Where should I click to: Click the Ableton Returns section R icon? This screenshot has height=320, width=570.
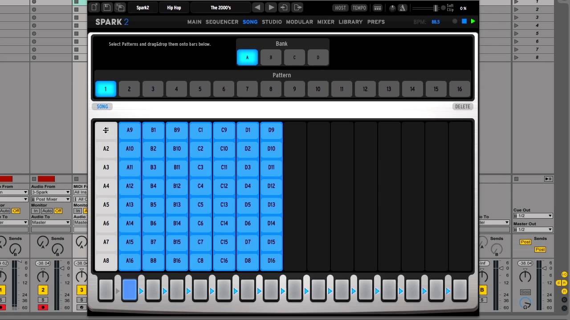click(564, 283)
